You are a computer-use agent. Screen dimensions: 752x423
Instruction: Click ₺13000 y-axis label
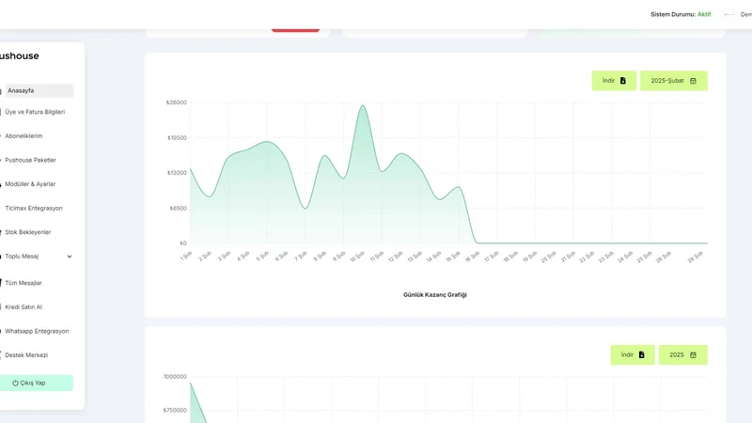pyautogui.click(x=177, y=173)
